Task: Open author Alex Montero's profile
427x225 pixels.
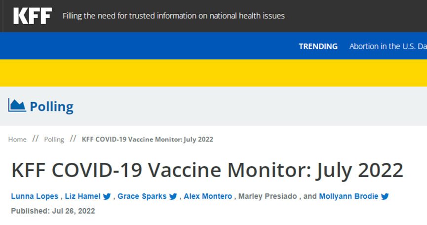Action: pos(208,196)
